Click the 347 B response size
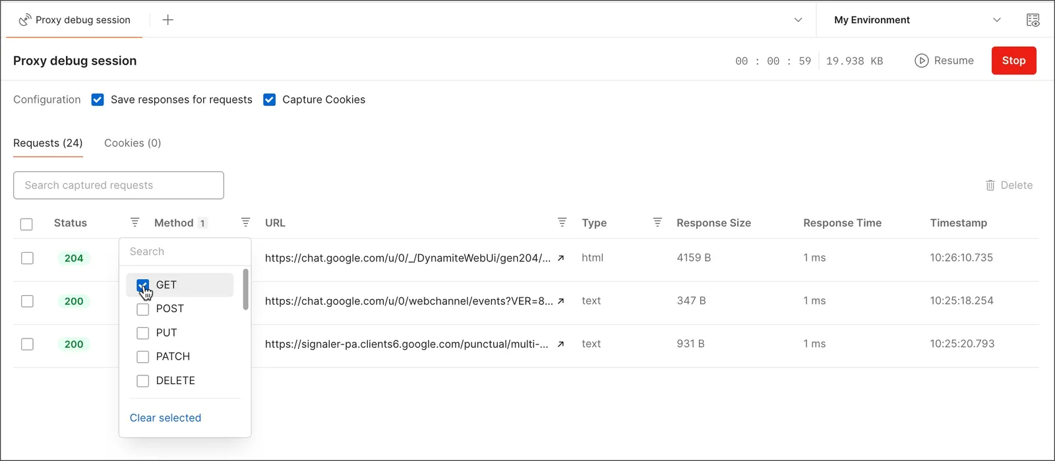Screen dimensions: 1055x461 pos(691,300)
